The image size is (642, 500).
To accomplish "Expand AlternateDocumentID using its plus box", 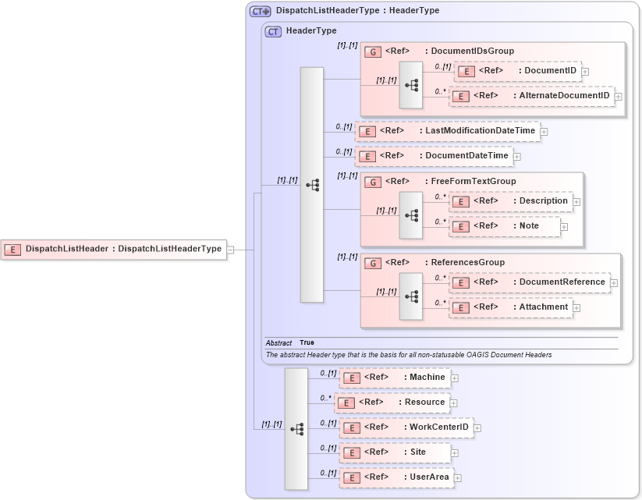I will (x=617, y=95).
